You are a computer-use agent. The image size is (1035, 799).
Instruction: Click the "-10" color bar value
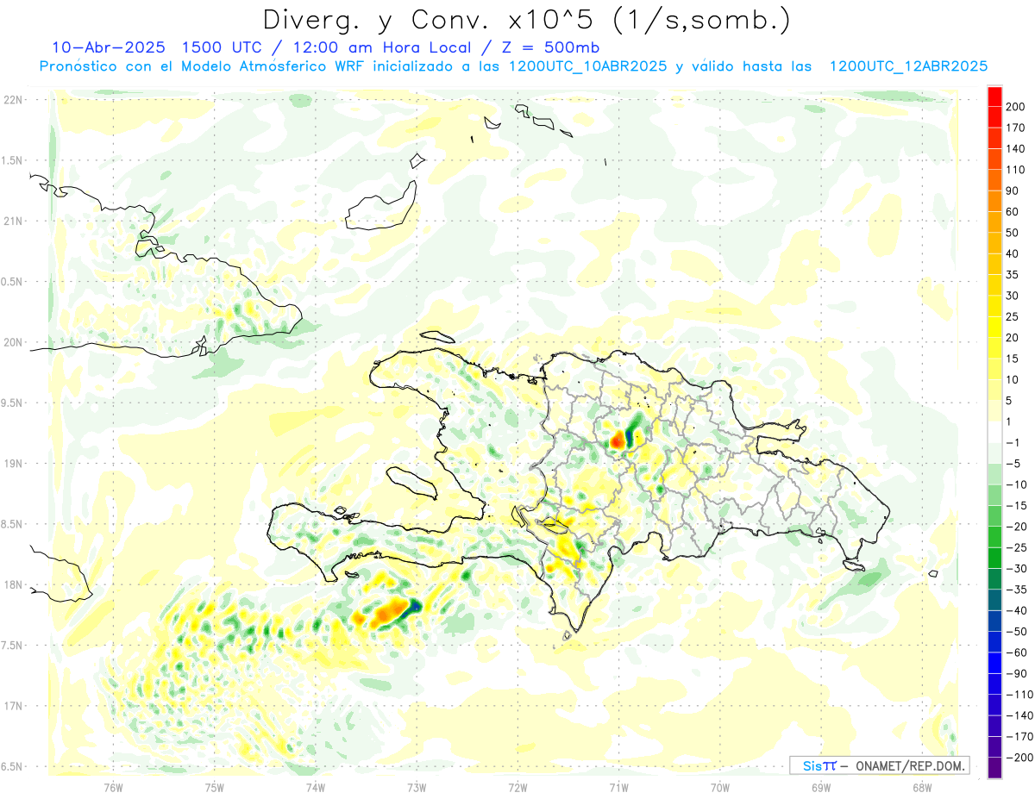click(1016, 484)
